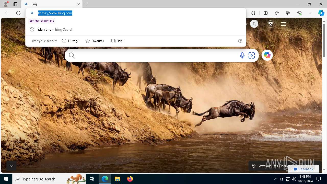The width and height of the screenshot is (327, 184).
Task: Close the Bing tab
Action: (78, 4)
